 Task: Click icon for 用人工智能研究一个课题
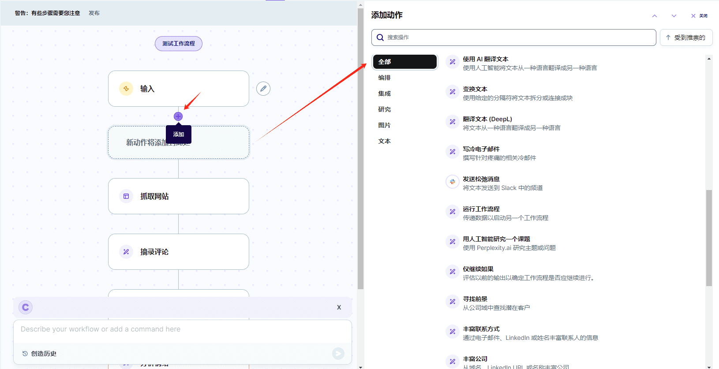[453, 242]
